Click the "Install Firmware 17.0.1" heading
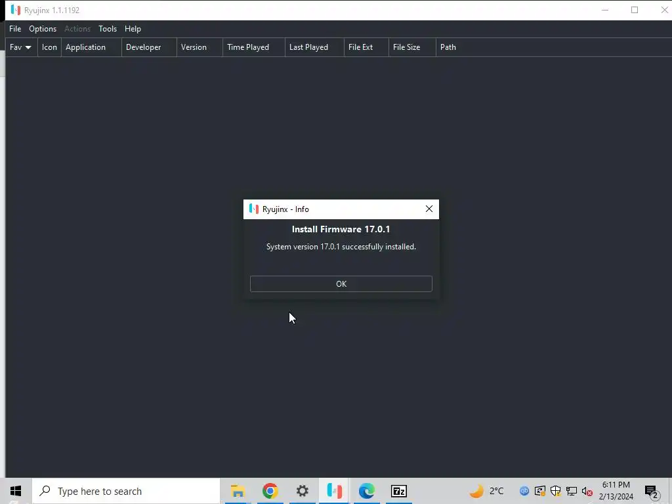 (x=341, y=229)
